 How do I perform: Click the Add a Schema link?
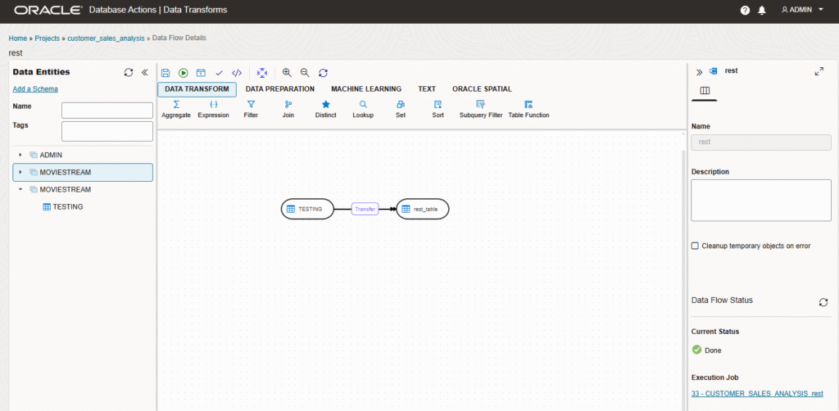(x=35, y=89)
